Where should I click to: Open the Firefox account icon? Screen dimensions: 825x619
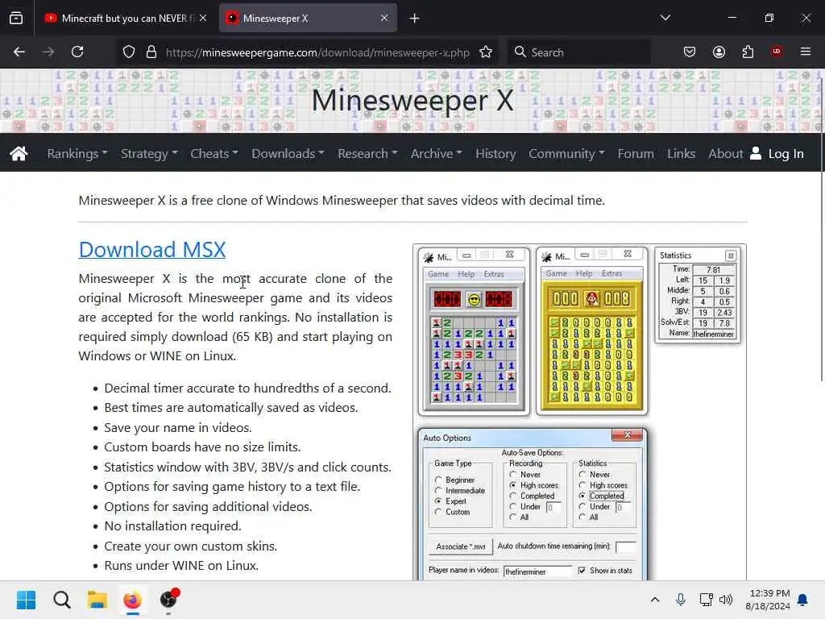pyautogui.click(x=719, y=52)
